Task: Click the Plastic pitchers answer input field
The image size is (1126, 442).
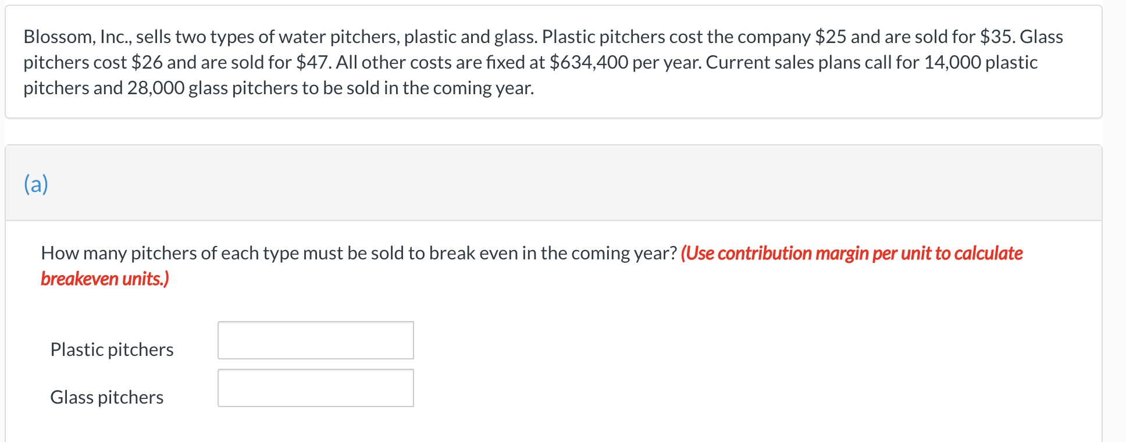Action: [x=315, y=340]
